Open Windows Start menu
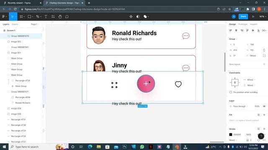The height and width of the screenshot is (150, 268). [4, 147]
